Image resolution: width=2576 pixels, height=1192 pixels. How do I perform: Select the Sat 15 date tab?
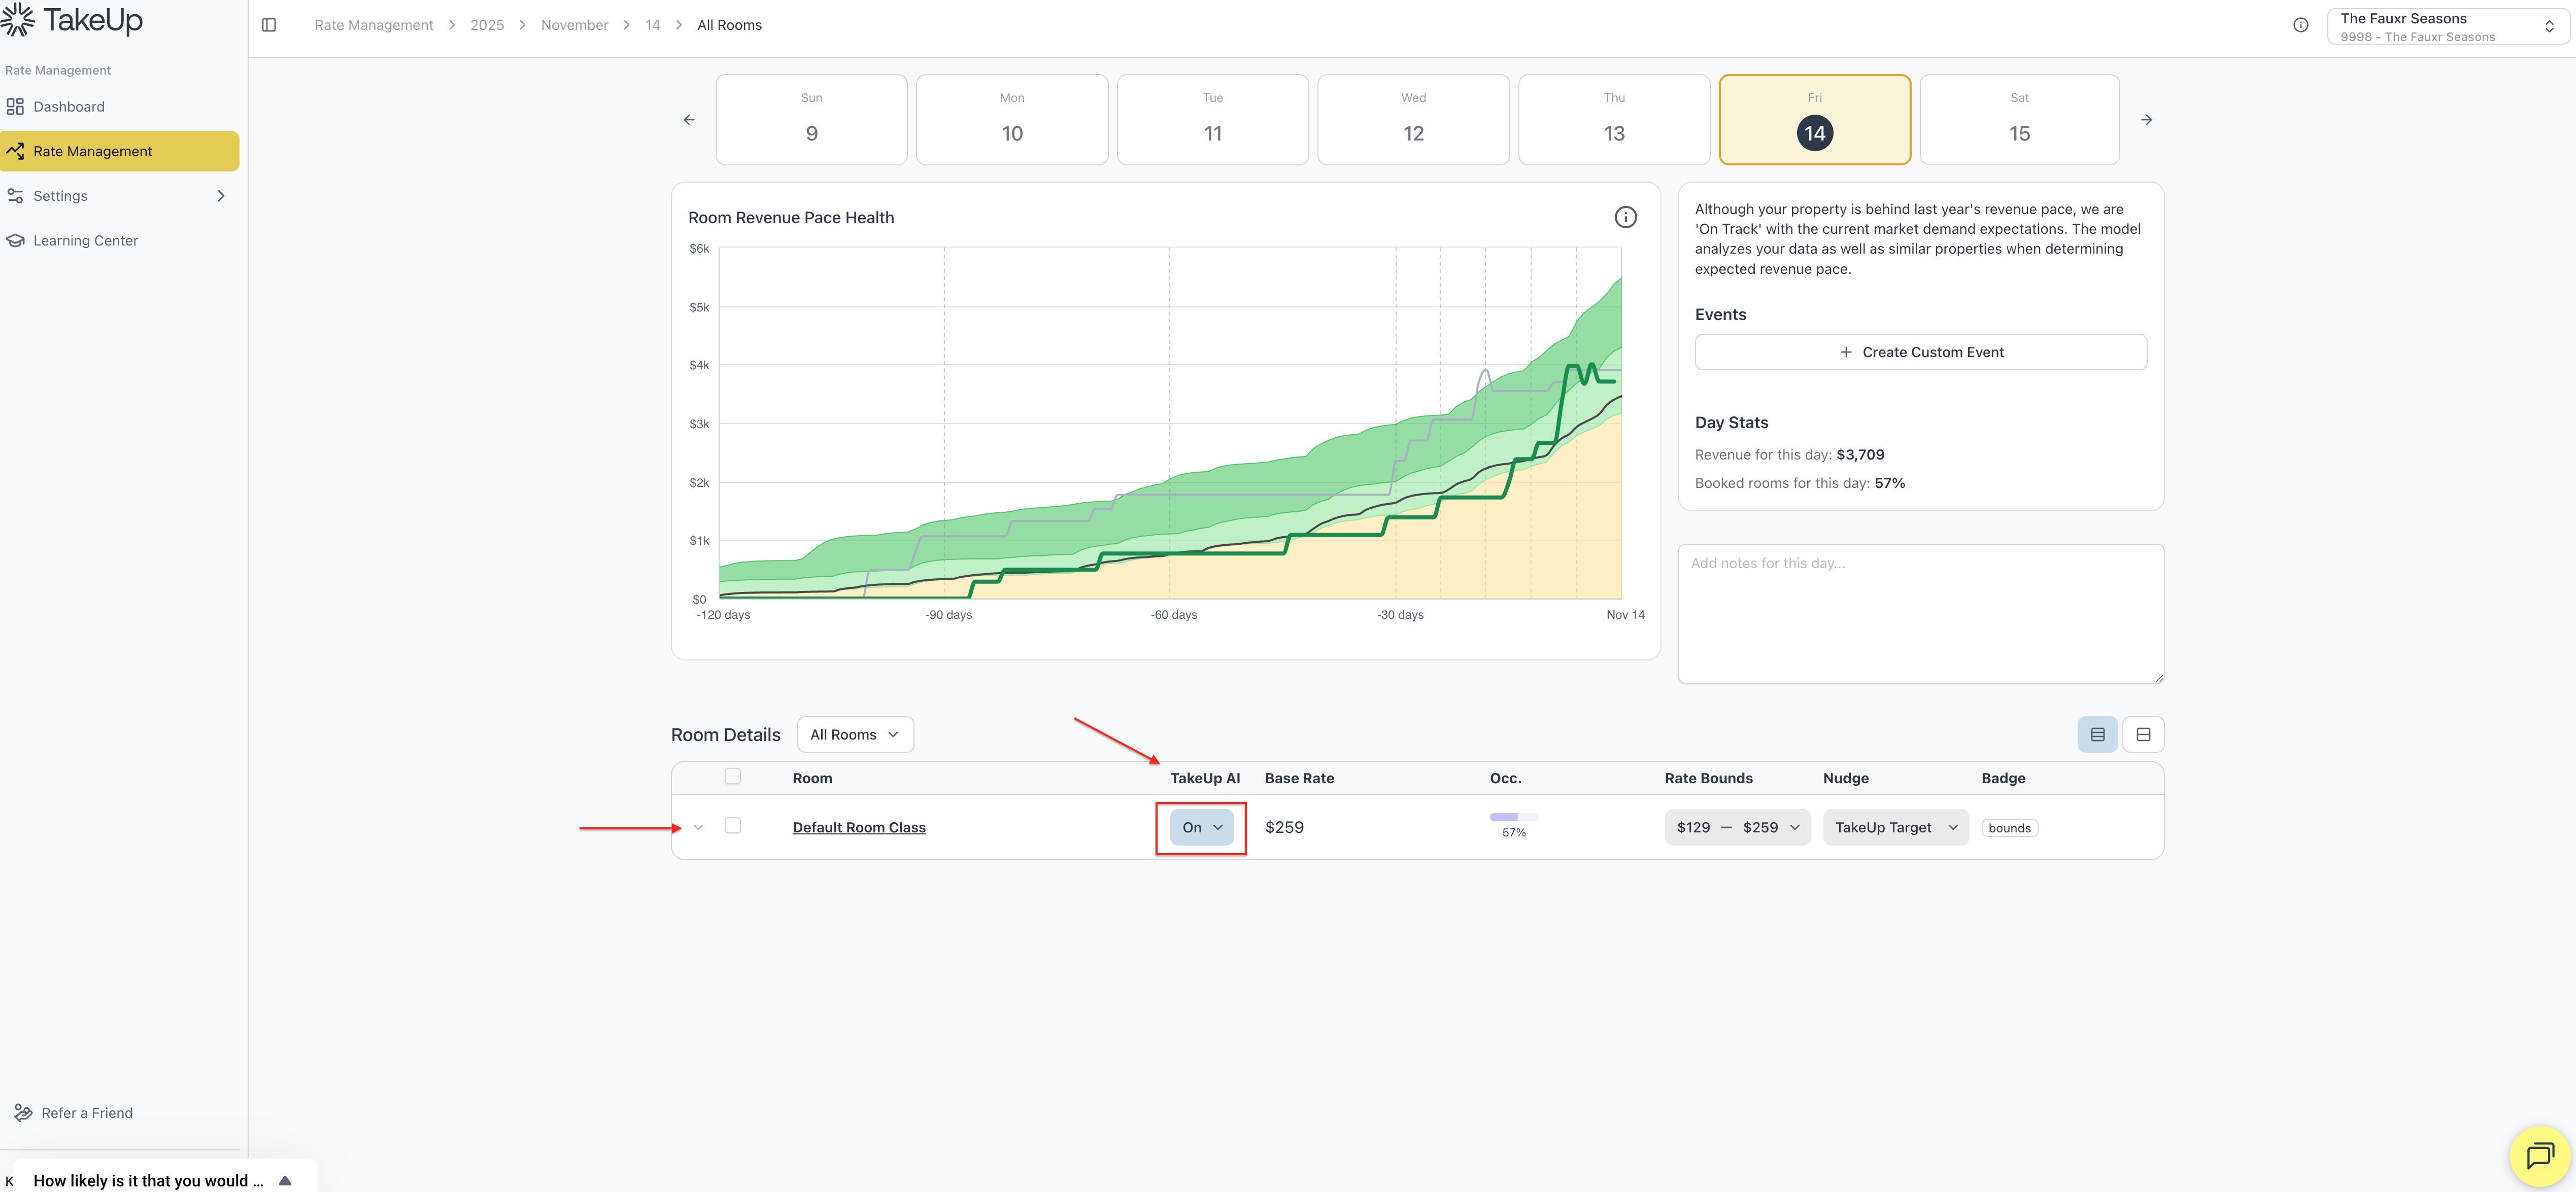point(2018,120)
